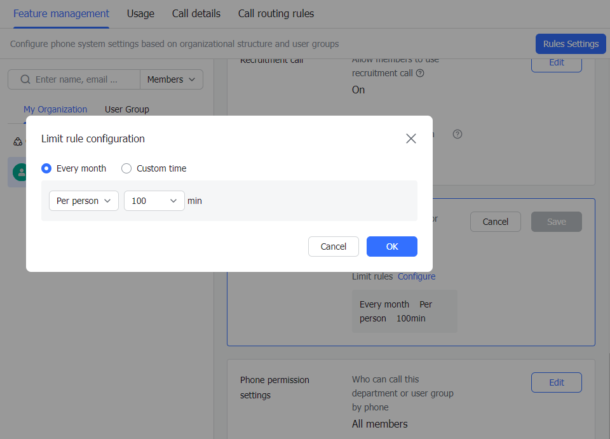Open the Configure link for Limit rules
610x439 pixels.
[x=416, y=276]
